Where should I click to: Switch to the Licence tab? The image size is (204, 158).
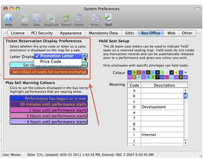point(18,33)
